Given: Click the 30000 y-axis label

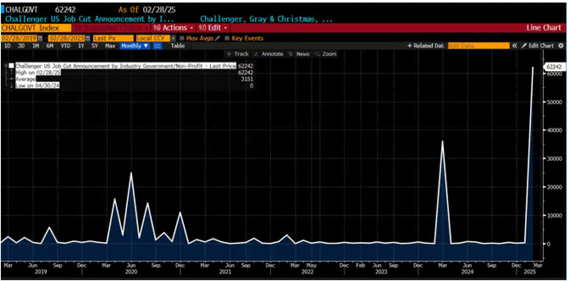Looking at the screenshot, I should [553, 159].
